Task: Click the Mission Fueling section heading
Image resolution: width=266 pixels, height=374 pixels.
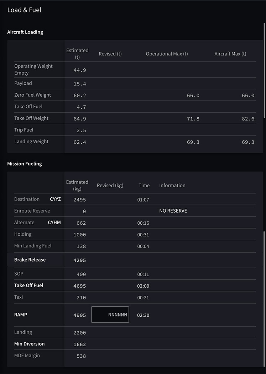Action: [25, 164]
